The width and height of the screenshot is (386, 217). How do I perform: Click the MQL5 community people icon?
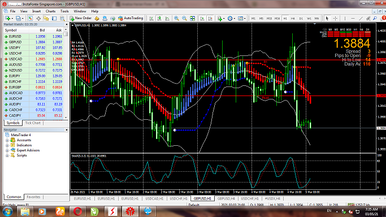(x=105, y=19)
